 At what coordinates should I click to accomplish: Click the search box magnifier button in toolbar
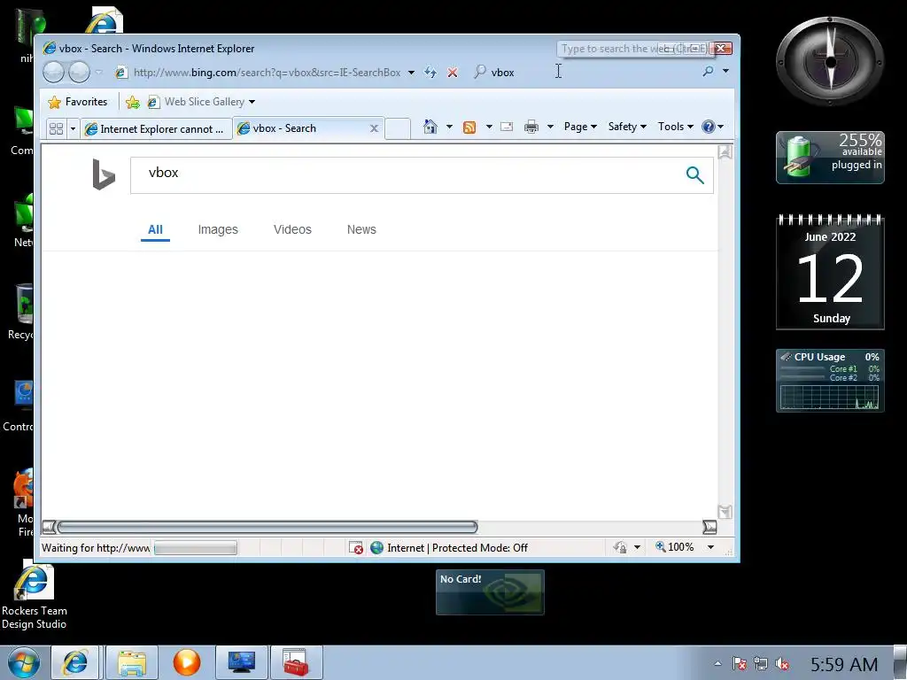(708, 71)
